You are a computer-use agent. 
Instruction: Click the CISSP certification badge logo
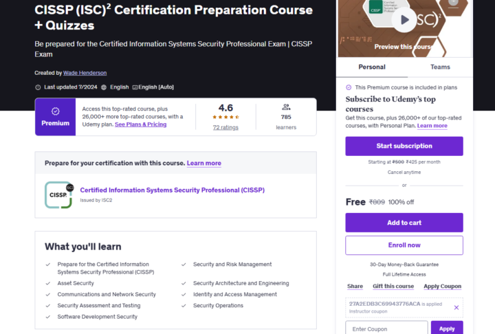(x=59, y=194)
